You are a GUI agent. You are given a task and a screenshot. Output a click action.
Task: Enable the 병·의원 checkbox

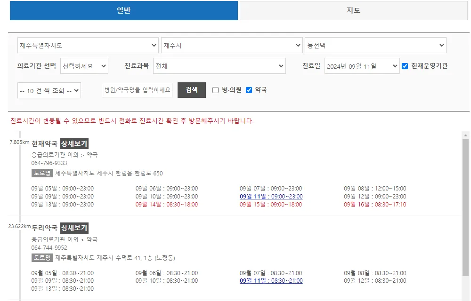(215, 90)
